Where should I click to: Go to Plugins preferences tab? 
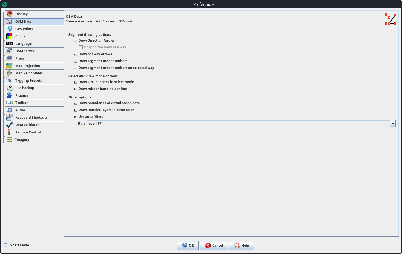click(x=34, y=95)
